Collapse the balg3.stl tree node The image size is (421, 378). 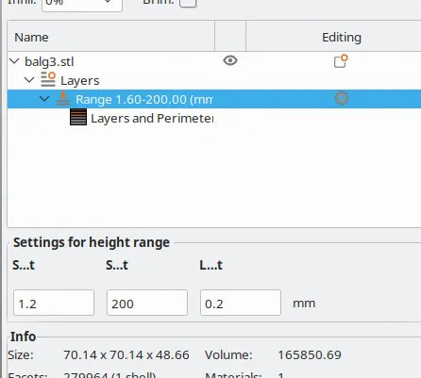[x=14, y=61]
